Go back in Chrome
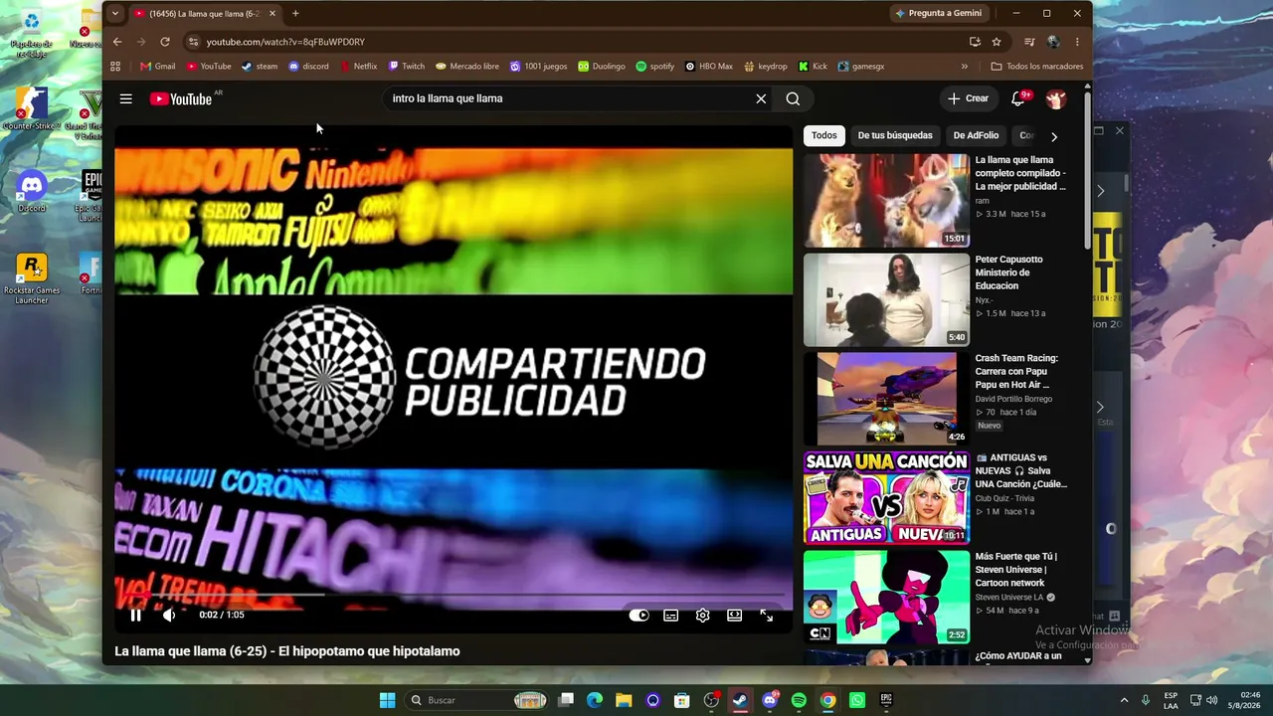The image size is (1273, 716). click(117, 42)
